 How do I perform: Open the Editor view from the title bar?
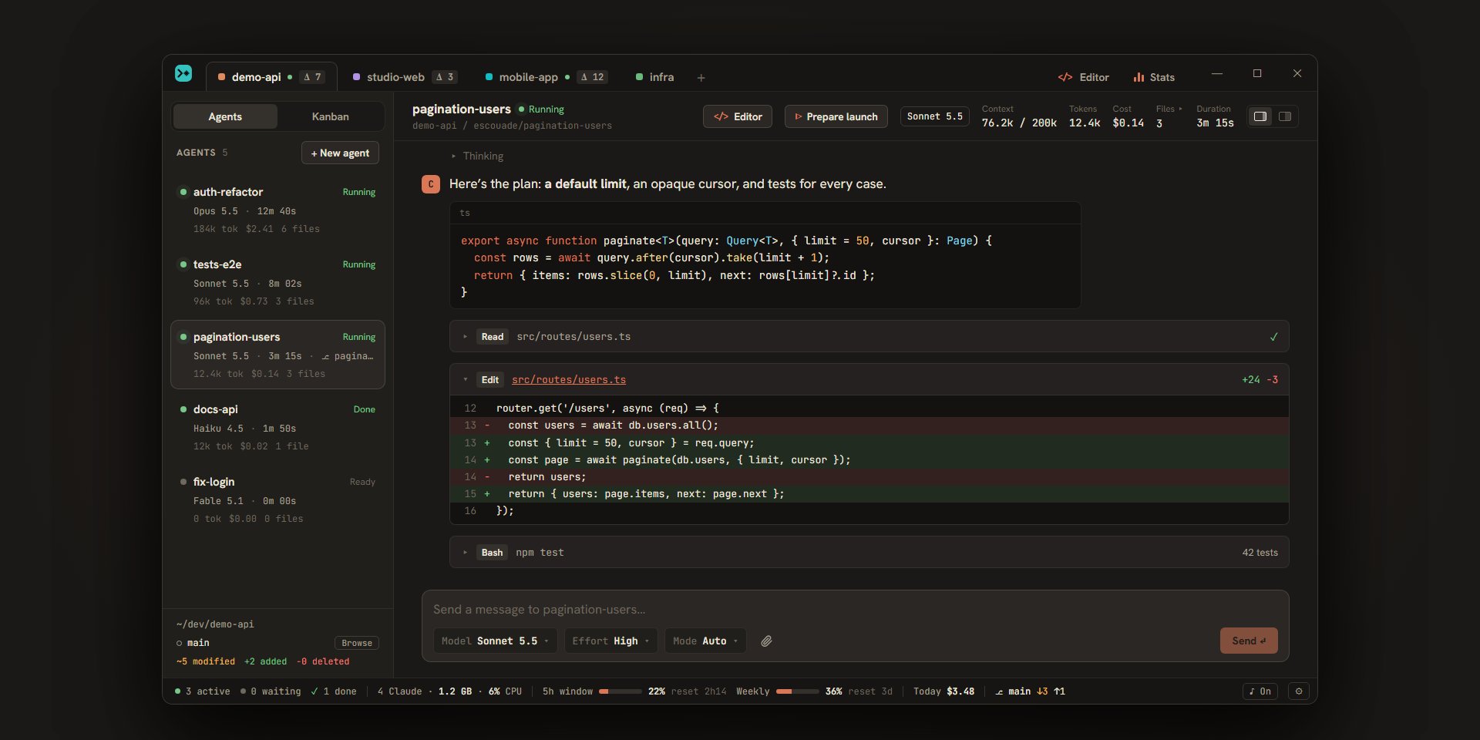click(1084, 77)
